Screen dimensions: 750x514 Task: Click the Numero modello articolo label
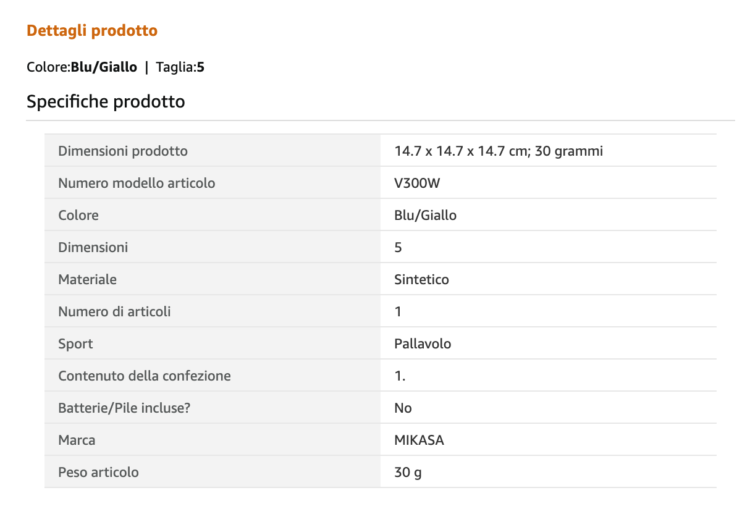137,183
